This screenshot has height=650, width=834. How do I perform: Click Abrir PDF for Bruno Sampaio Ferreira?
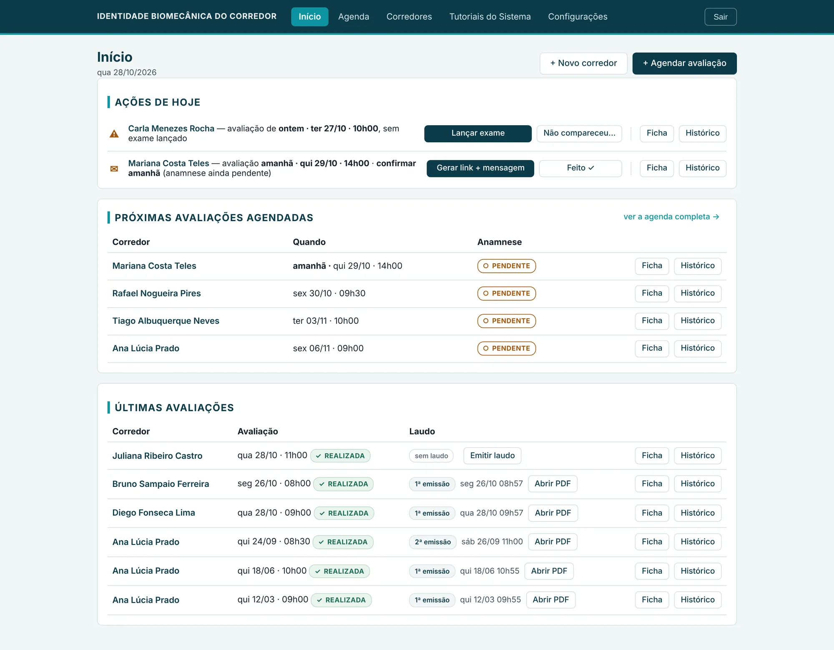pyautogui.click(x=553, y=484)
